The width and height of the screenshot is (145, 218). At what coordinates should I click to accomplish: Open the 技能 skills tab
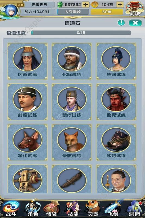[73, 208]
